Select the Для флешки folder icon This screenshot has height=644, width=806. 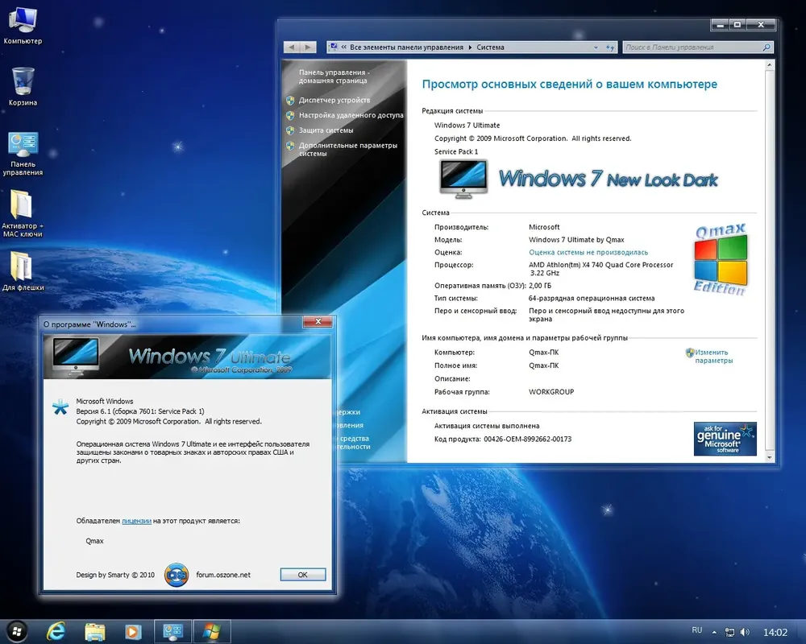23,271
